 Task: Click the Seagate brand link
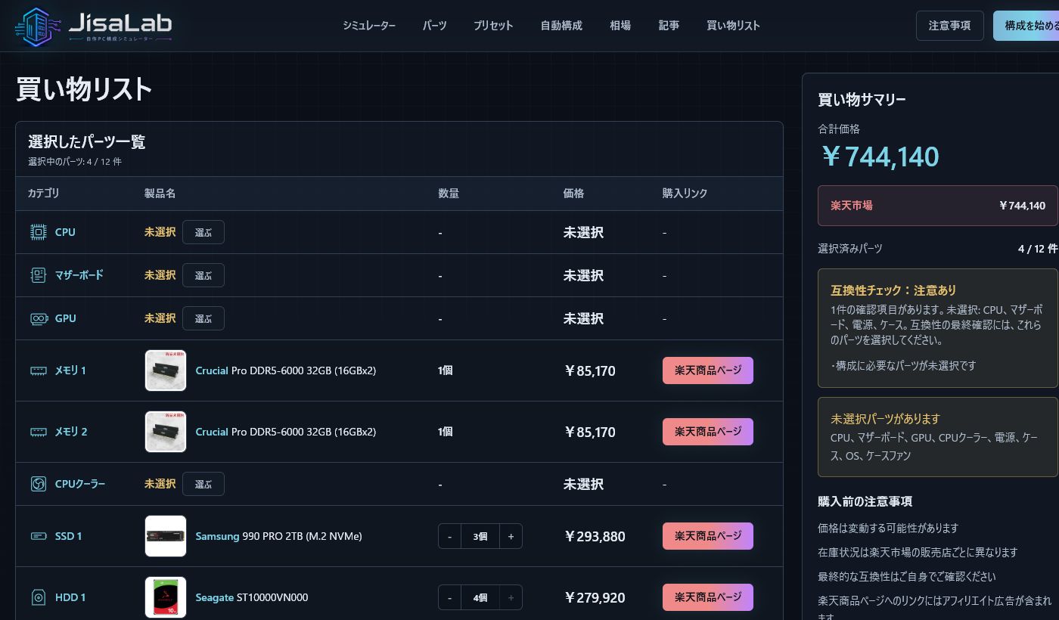pos(214,597)
